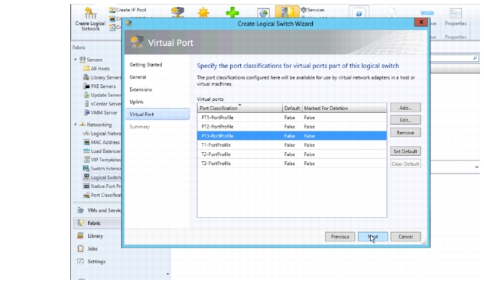Go to General wizard step
Image resolution: width=484 pixels, height=292 pixels.
click(138, 77)
